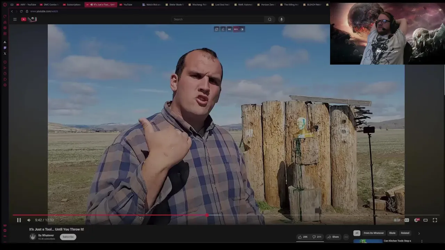Click the www.youtube.com/watch address bar

pyautogui.click(x=44, y=11)
